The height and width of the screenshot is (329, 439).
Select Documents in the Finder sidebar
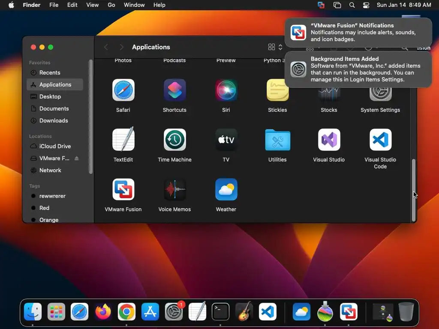[x=55, y=108]
